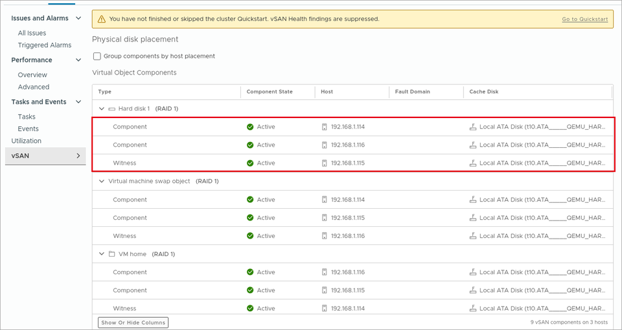
Task: Select the Witness cell under VM home
Action: pos(124,309)
